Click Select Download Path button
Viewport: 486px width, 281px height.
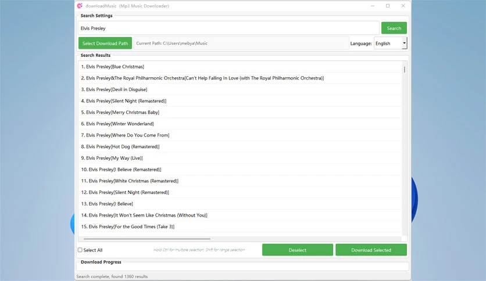(105, 44)
